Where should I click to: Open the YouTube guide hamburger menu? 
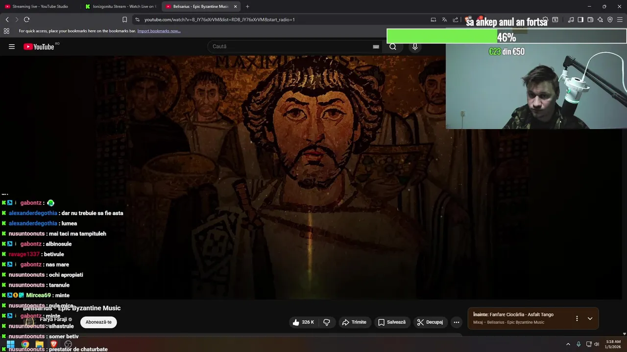tap(12, 47)
